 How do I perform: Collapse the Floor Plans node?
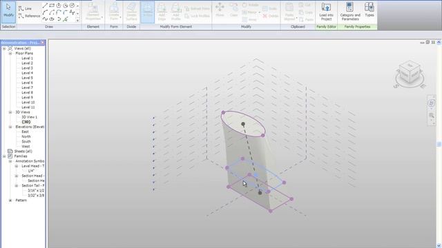click(10, 54)
